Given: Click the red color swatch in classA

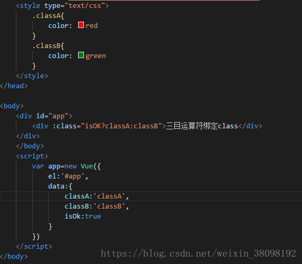Looking at the screenshot, I should [x=81, y=25].
